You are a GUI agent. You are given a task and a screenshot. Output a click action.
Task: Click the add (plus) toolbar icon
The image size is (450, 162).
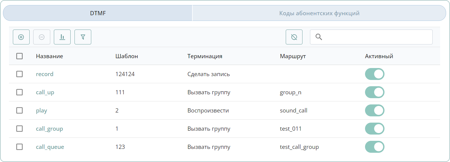pos(21,37)
